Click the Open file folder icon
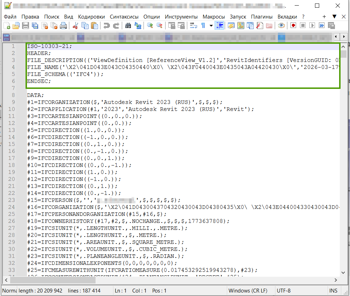350x296 pixels. coord(16,26)
